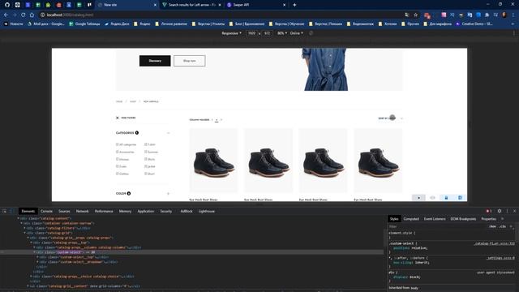Click the address bar URL
Screen dimensions: 519x292
(x=70, y=15)
